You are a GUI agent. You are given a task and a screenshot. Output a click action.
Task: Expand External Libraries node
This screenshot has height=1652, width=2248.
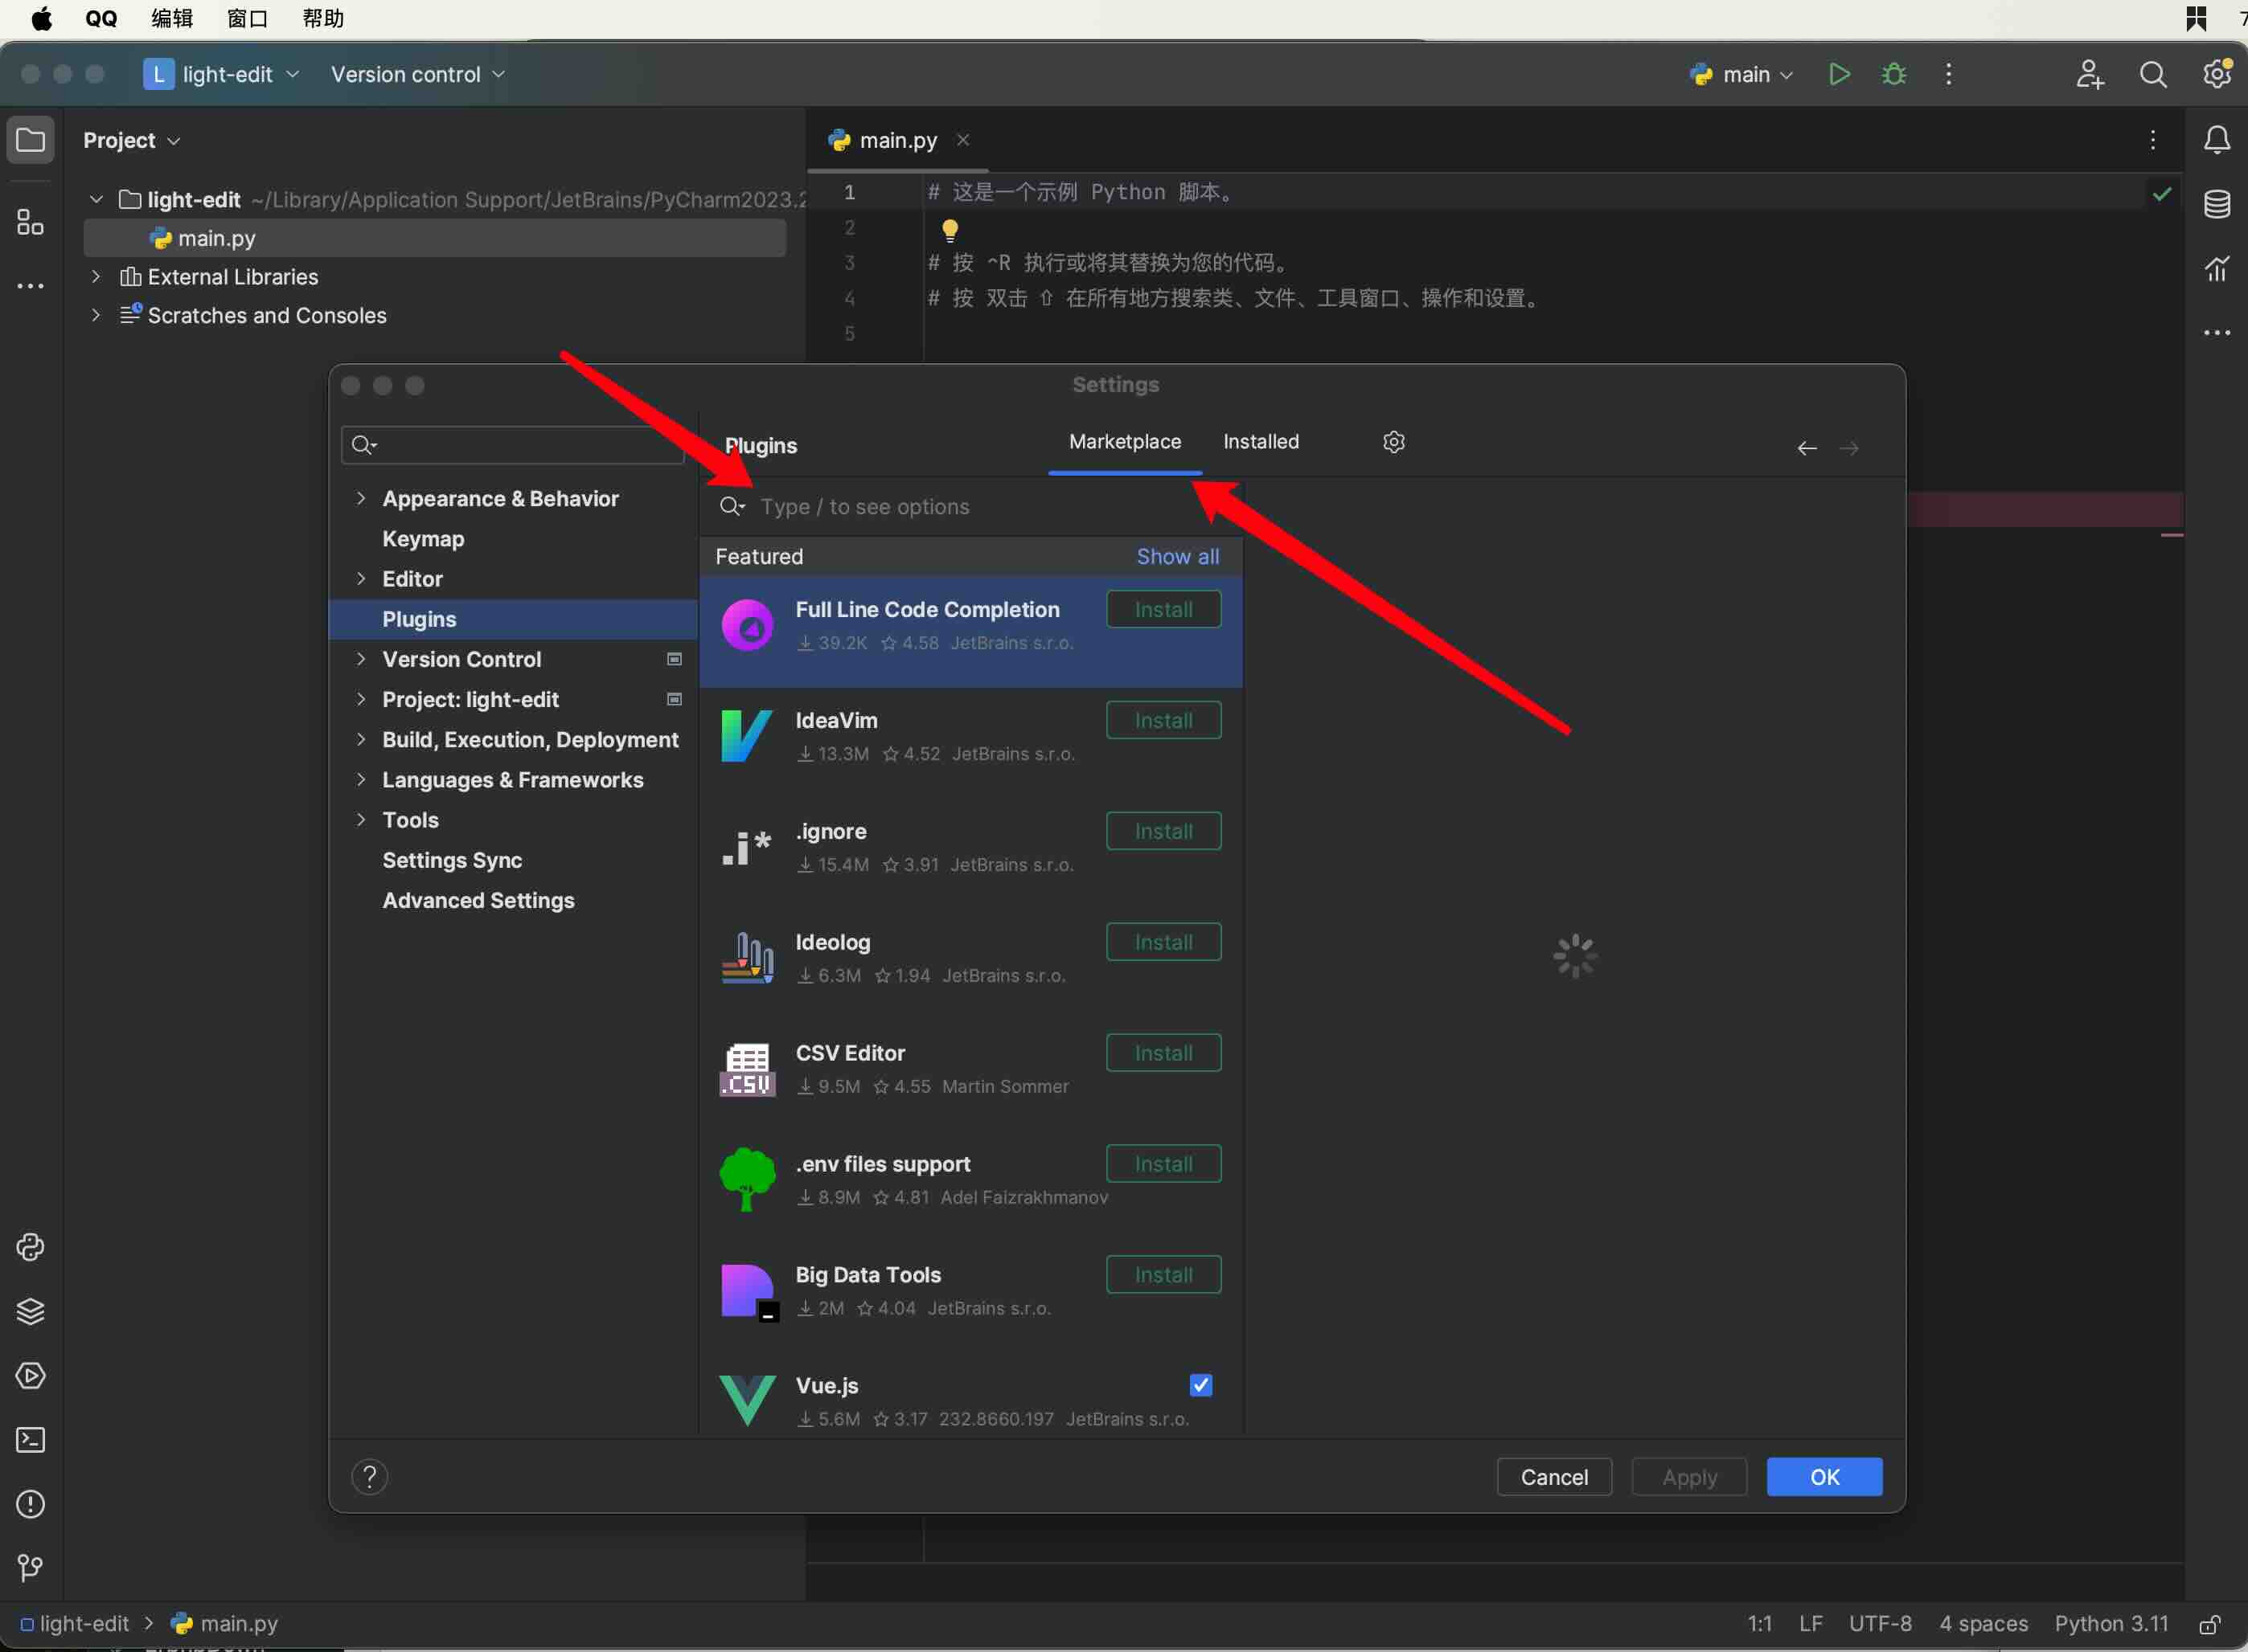click(96, 276)
